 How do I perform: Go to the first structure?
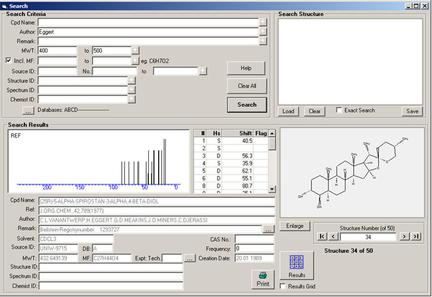click(x=322, y=236)
